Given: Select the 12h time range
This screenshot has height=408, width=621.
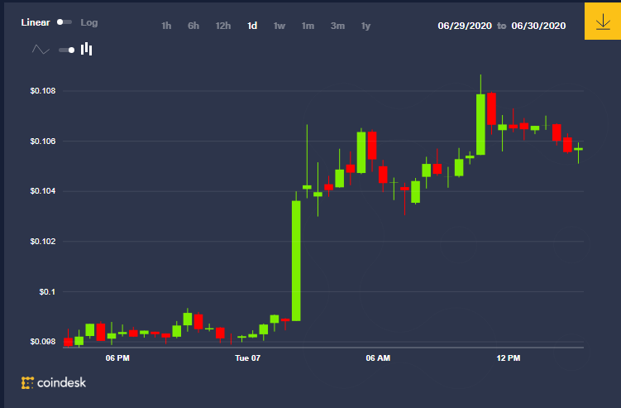Looking at the screenshot, I should coord(223,26).
